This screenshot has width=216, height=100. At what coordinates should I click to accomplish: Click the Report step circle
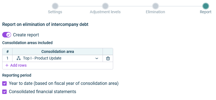(x=205, y=6)
